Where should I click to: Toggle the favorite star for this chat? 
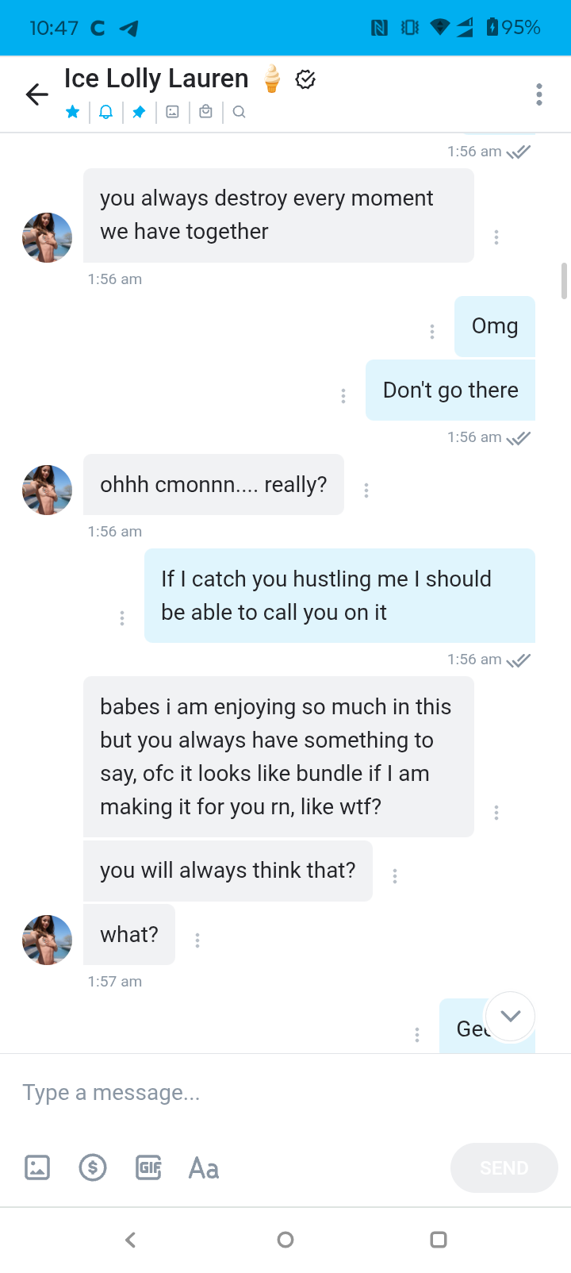[73, 112]
